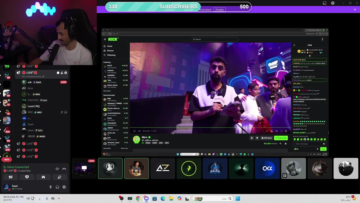Deafen audio with the headphones icon

point(57,187)
